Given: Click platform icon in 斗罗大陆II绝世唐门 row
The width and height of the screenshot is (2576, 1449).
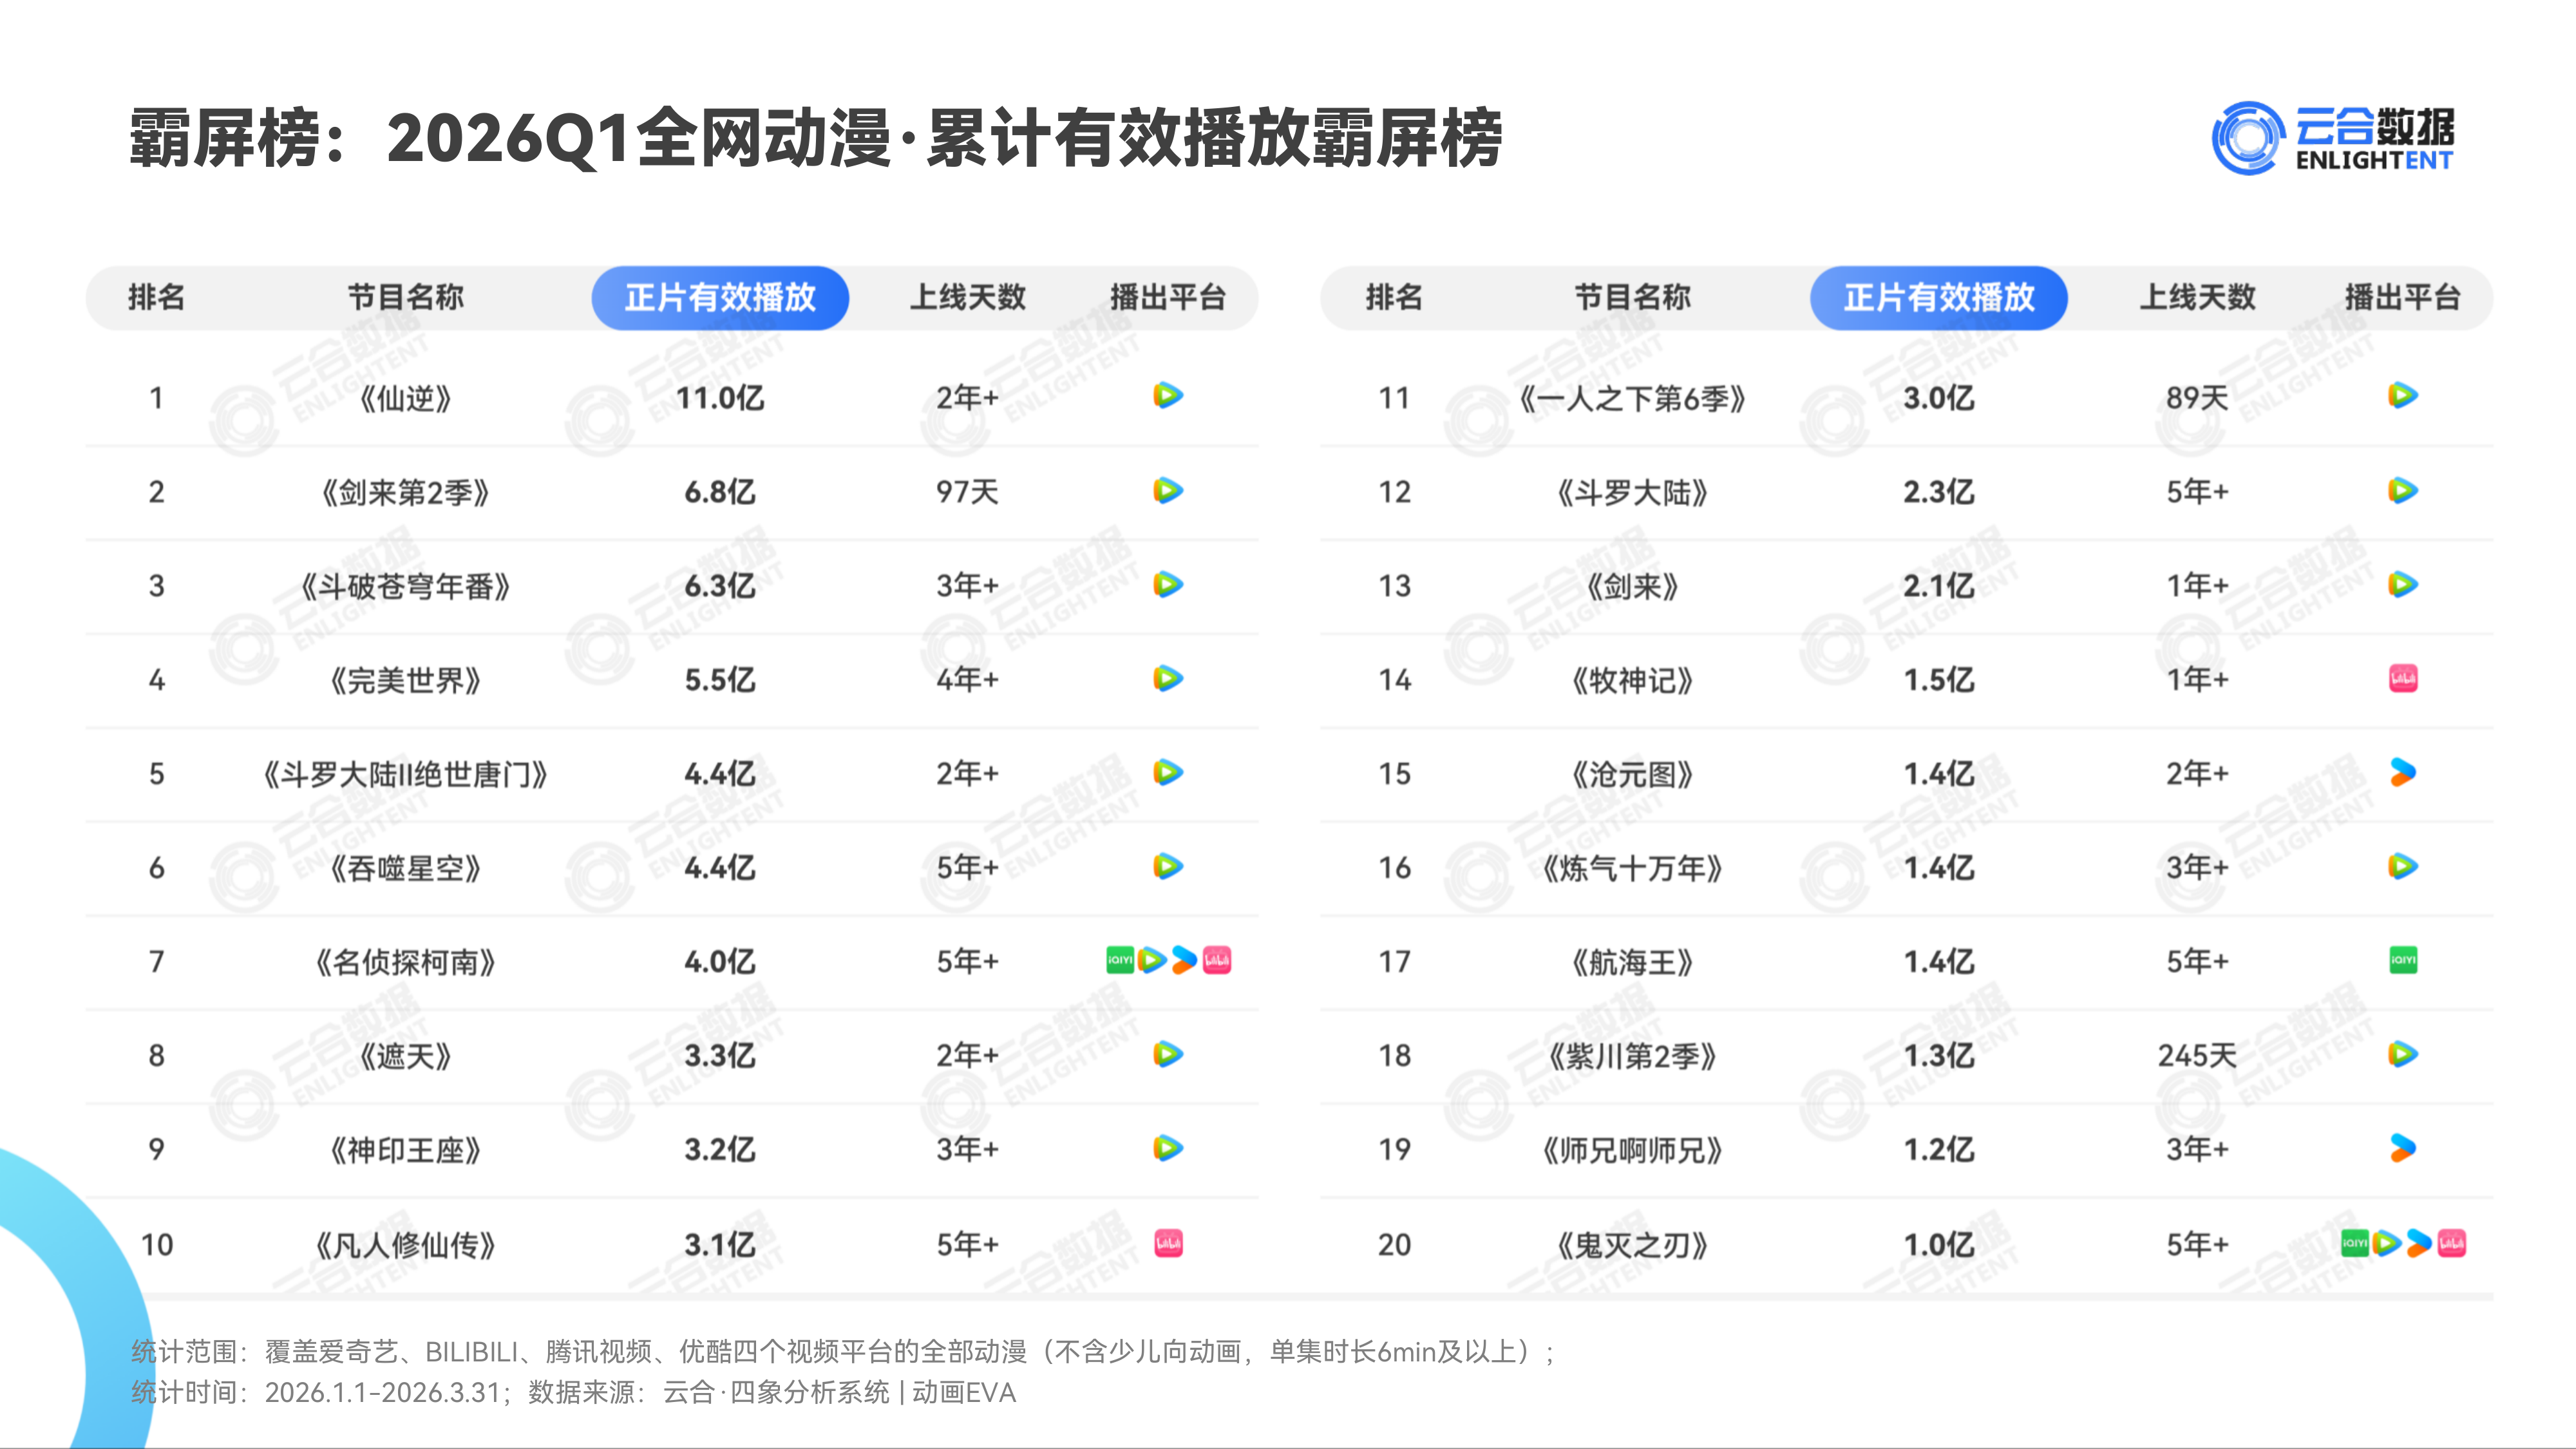Looking at the screenshot, I should [1167, 772].
